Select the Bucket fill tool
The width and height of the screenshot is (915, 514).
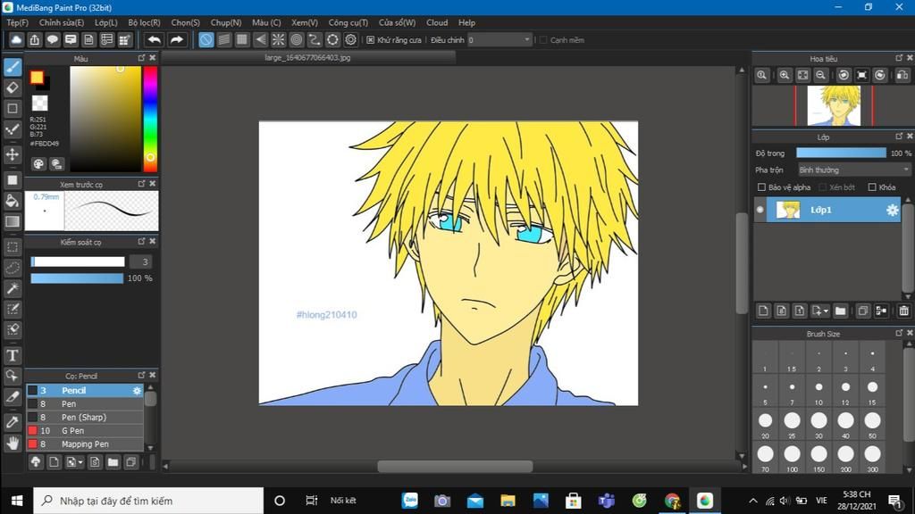(13, 201)
